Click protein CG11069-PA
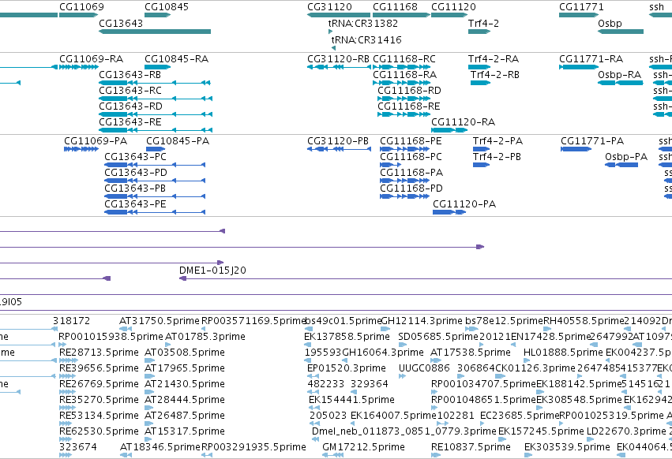The height and width of the screenshot is (459, 672). [x=96, y=141]
